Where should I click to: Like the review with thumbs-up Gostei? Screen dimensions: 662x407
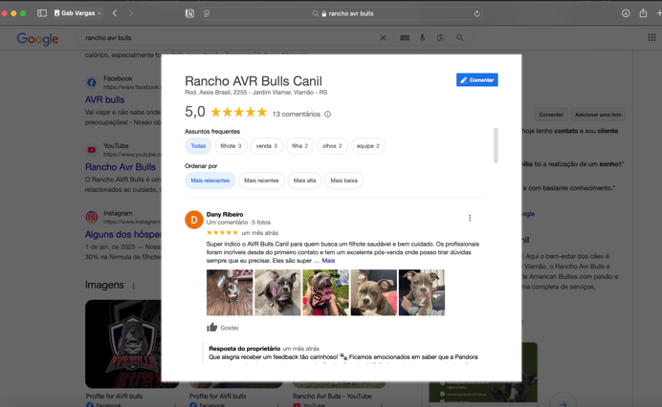222,328
